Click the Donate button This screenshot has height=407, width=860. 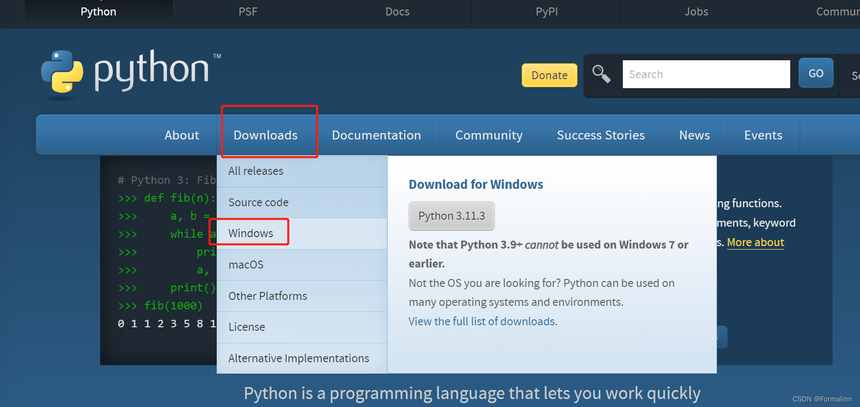pos(550,75)
